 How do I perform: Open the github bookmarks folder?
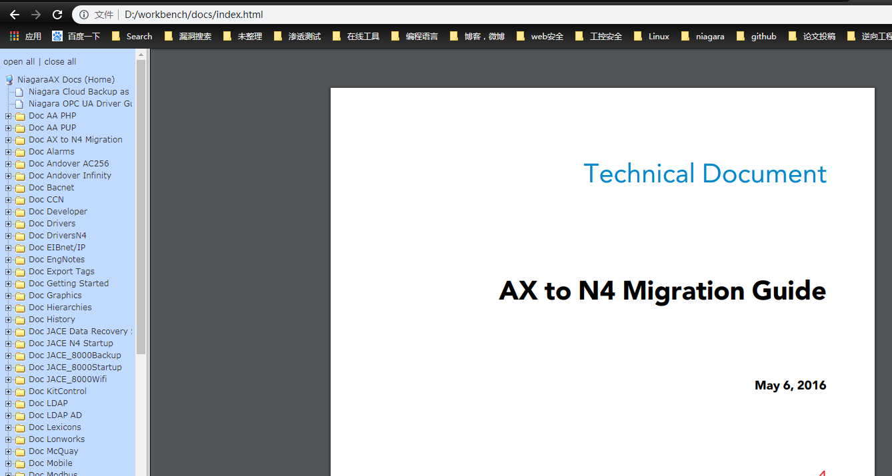[x=757, y=36]
